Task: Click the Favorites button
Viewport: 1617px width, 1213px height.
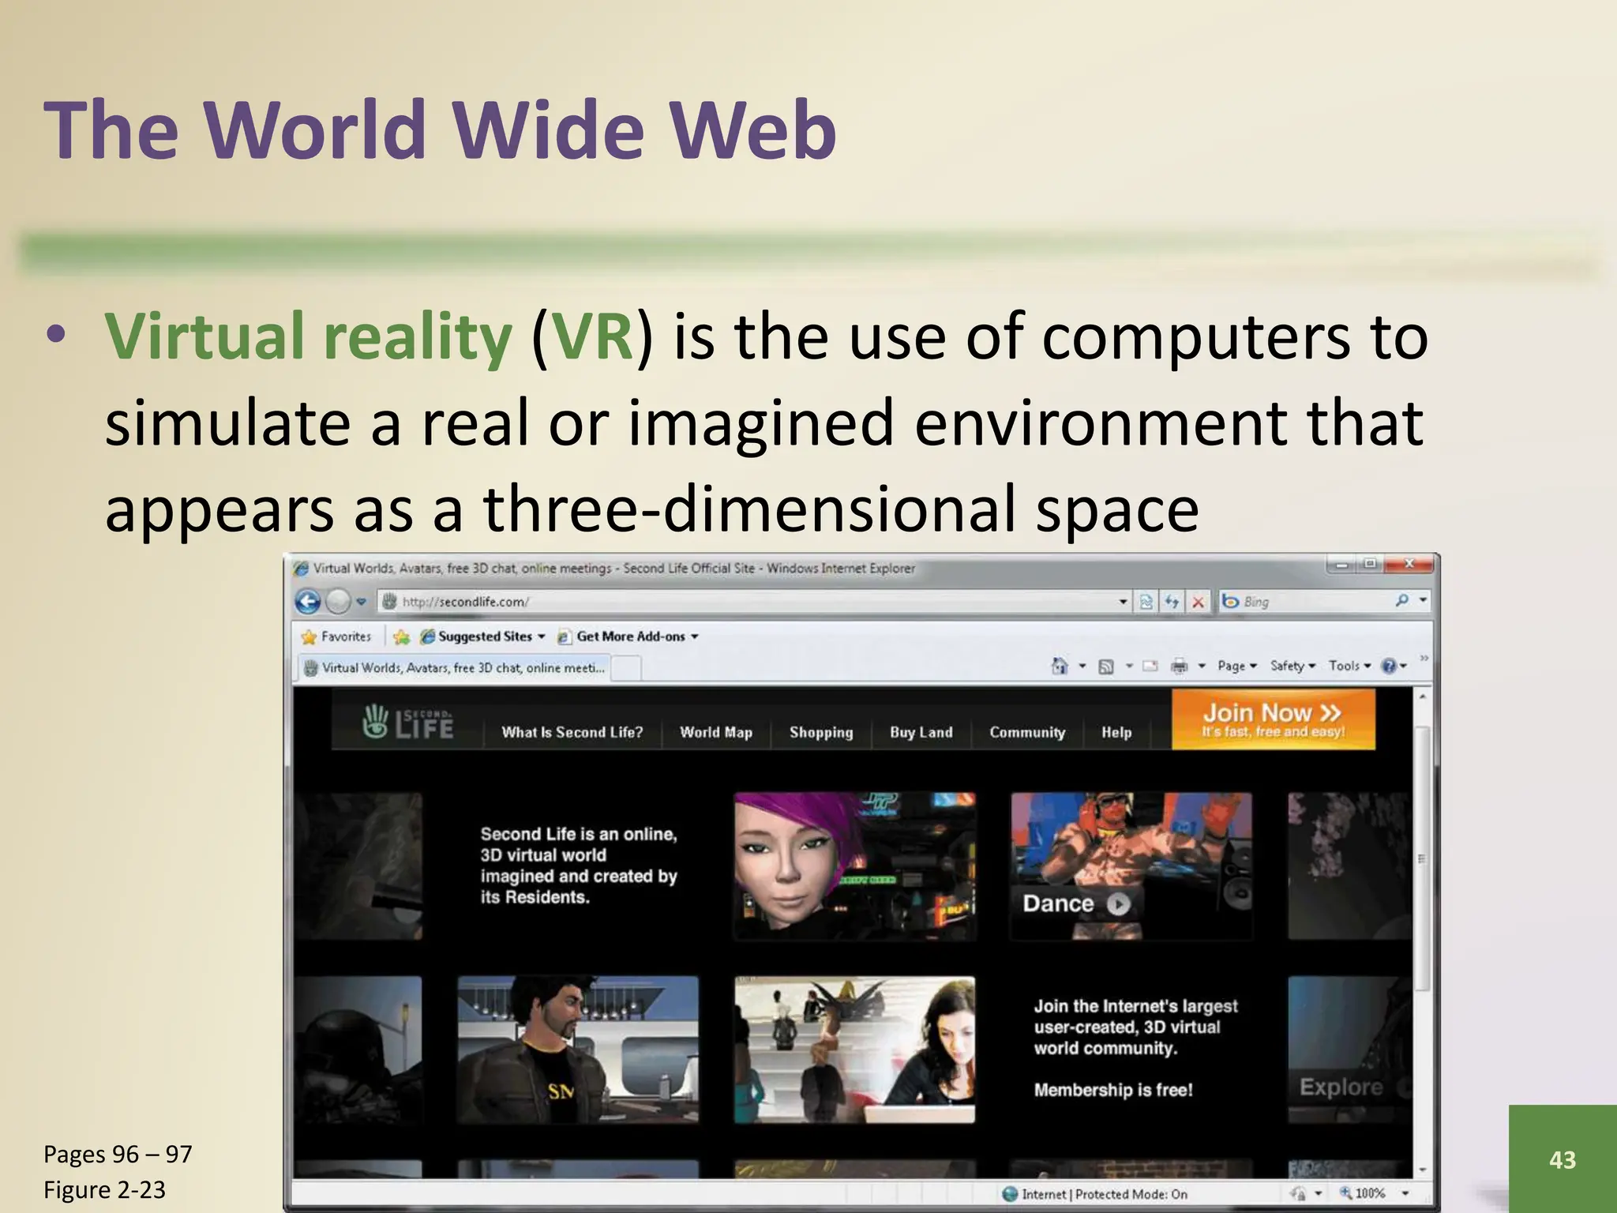Action: 337,637
